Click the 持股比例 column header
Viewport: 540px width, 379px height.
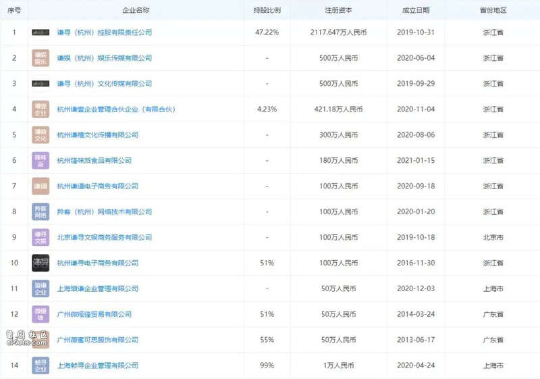tap(267, 10)
